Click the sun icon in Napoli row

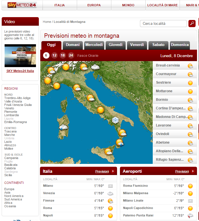(x=110, y=216)
